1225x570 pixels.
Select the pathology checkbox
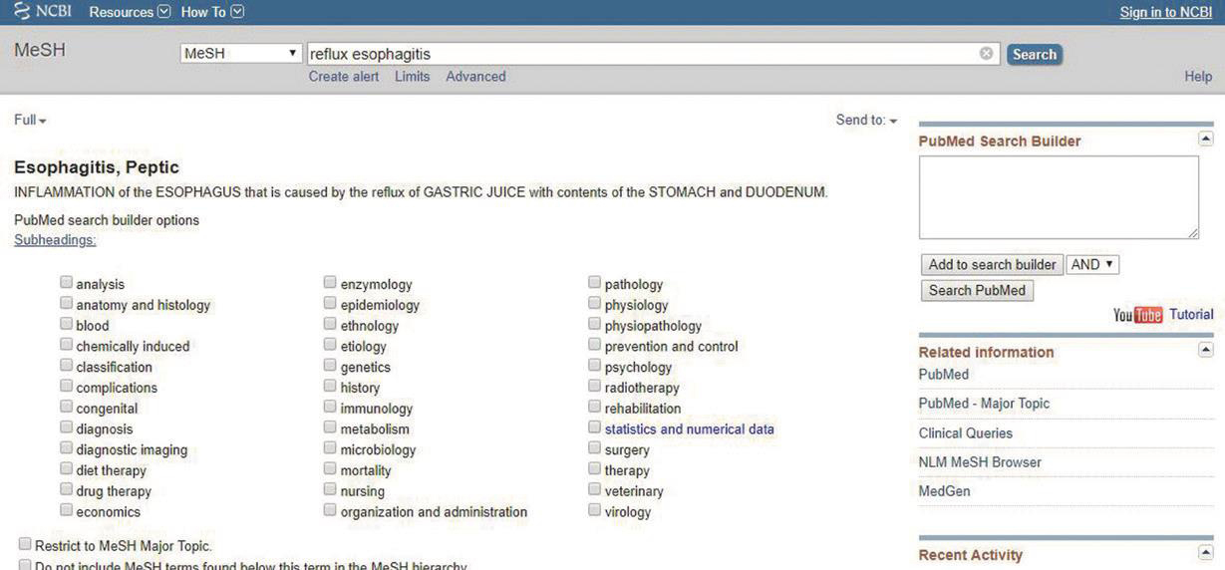(594, 283)
